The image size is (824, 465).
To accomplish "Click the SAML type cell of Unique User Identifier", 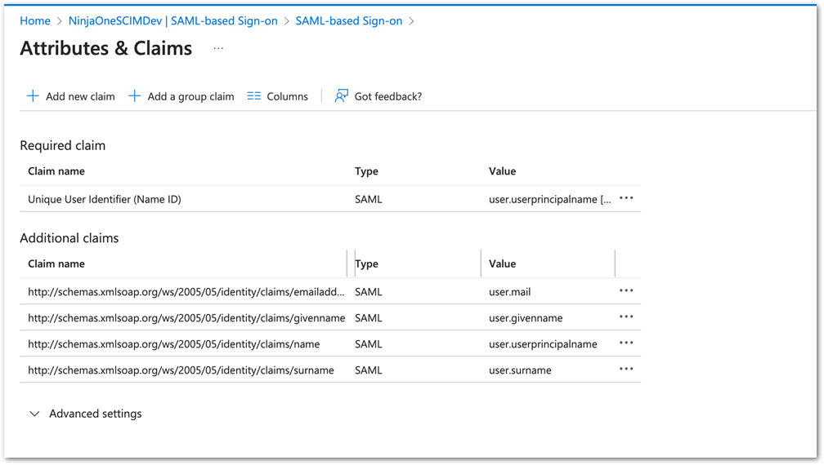I will click(x=369, y=199).
